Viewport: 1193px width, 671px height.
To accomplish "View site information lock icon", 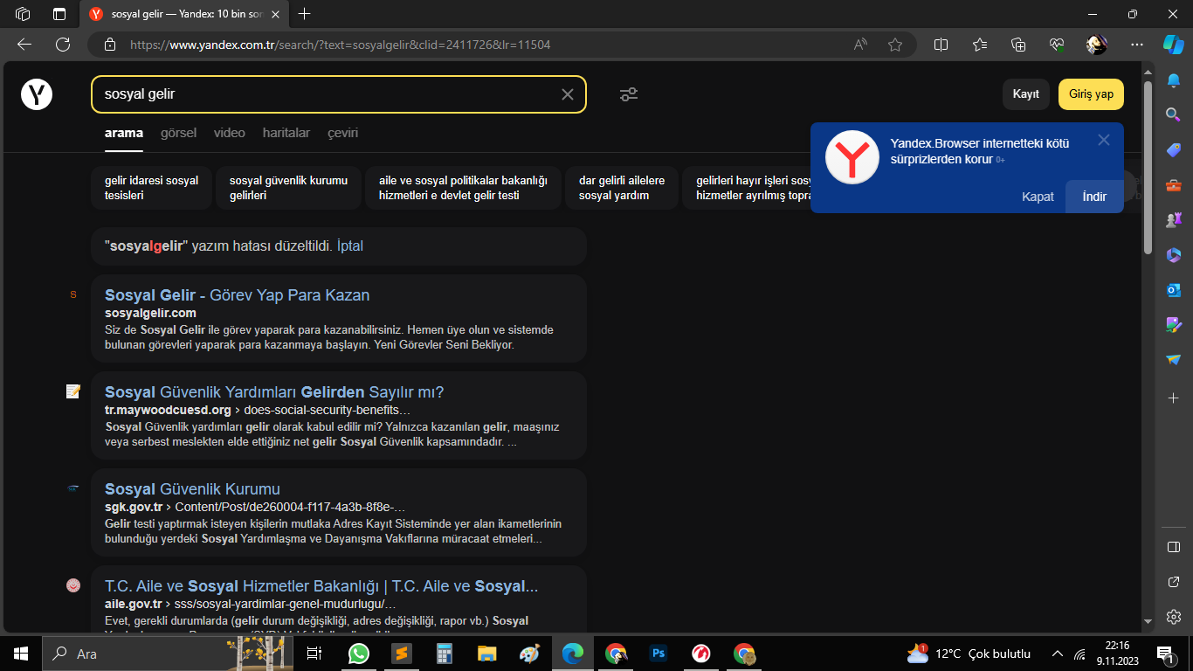I will [109, 45].
